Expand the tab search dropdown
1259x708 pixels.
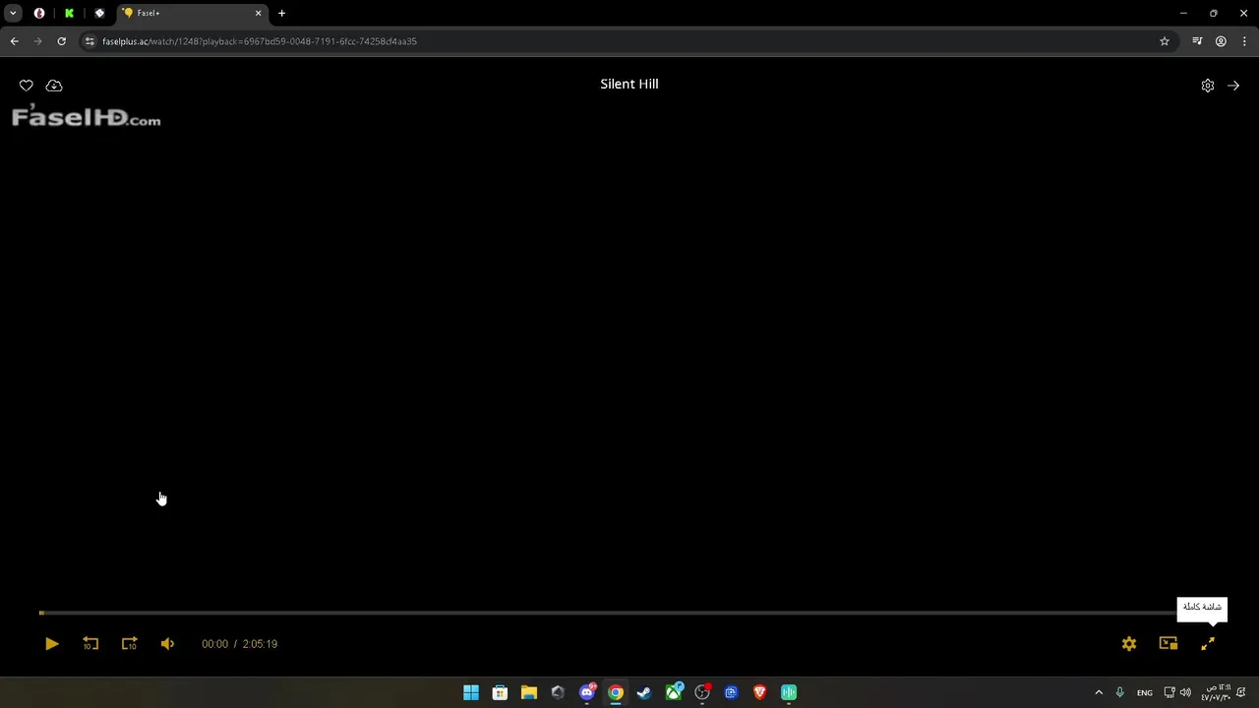[13, 13]
